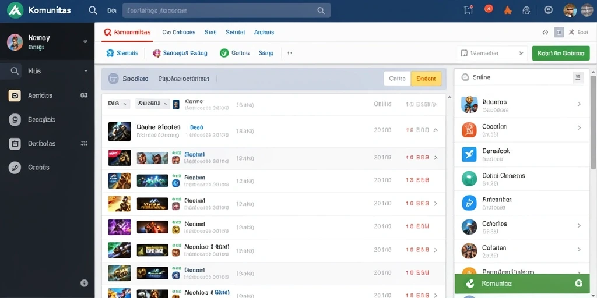Toggle the grey grid view button
Image resolution: width=597 pixels, height=298 pixels.
(x=559, y=33)
